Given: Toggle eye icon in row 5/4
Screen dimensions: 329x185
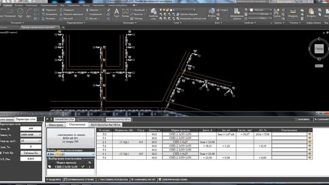Looking at the screenshot, I should [309, 158].
